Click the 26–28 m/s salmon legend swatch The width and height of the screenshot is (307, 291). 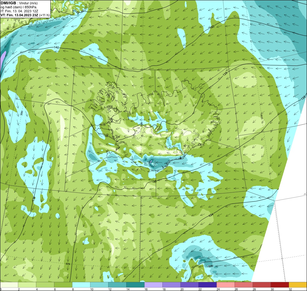(244, 285)
